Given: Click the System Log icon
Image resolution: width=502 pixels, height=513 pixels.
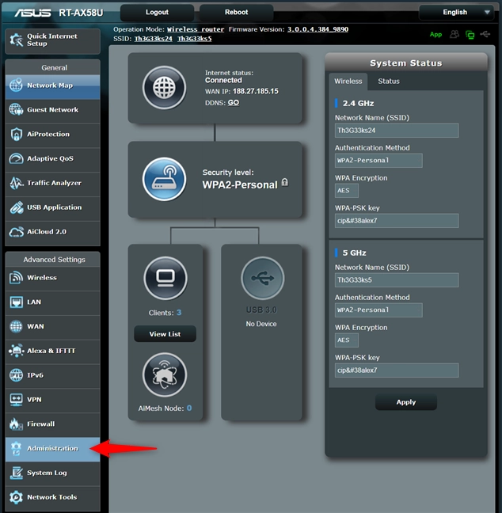Looking at the screenshot, I should point(16,473).
